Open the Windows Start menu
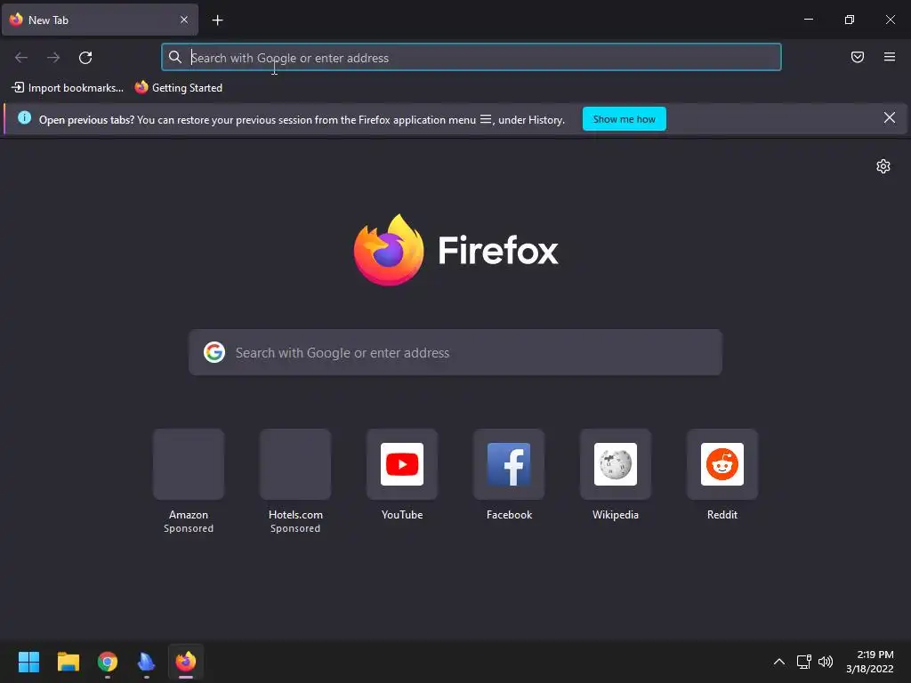 click(x=28, y=662)
